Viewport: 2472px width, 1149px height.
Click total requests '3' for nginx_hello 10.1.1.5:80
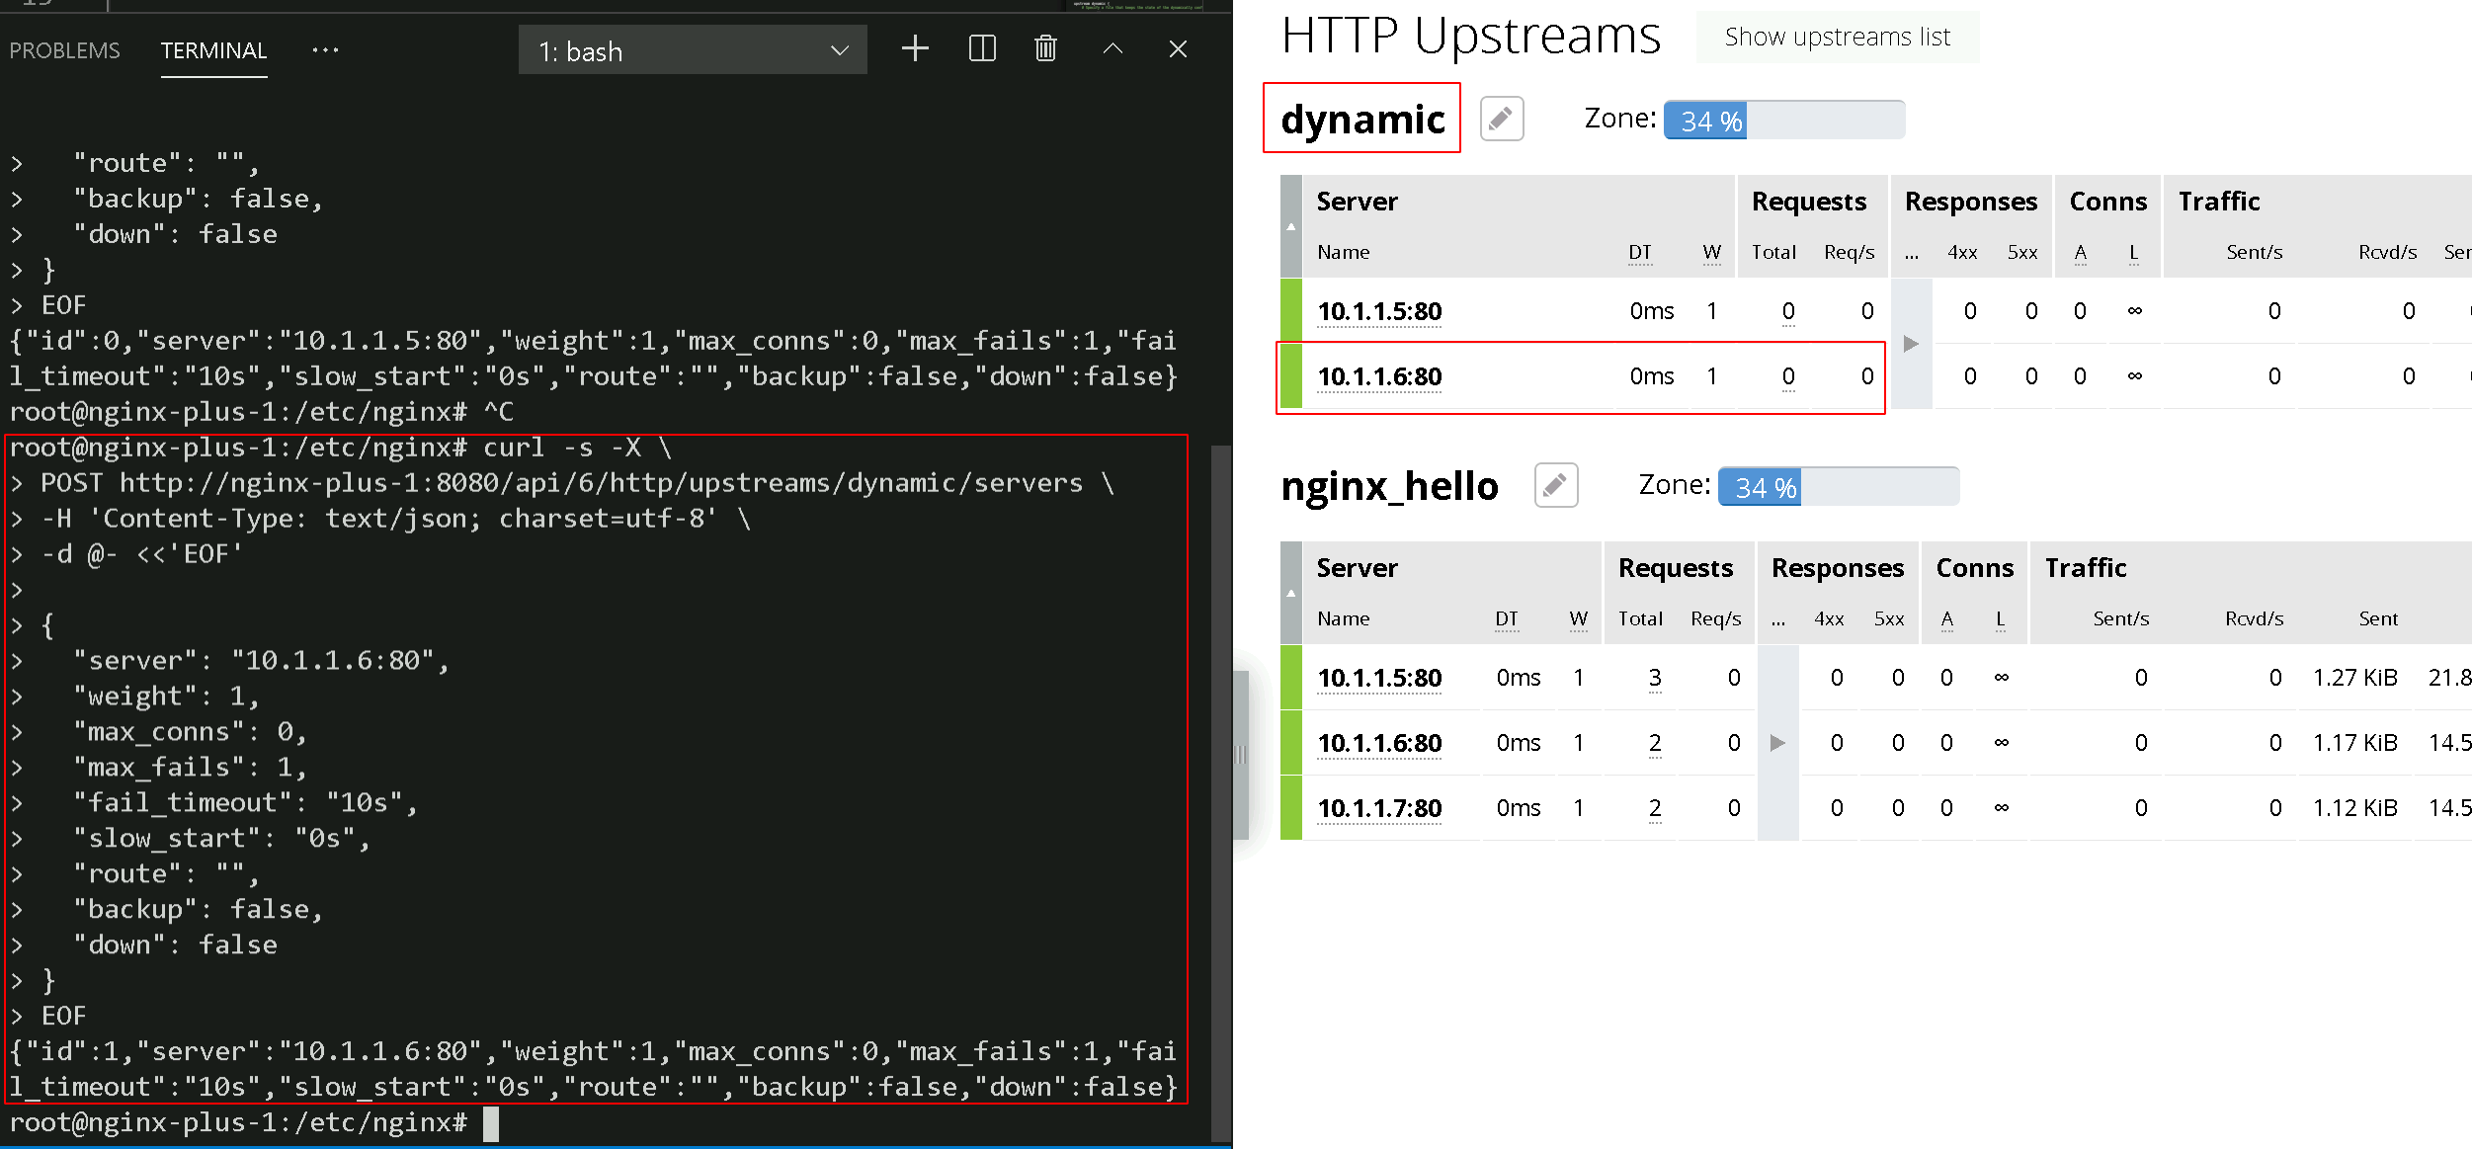point(1655,678)
